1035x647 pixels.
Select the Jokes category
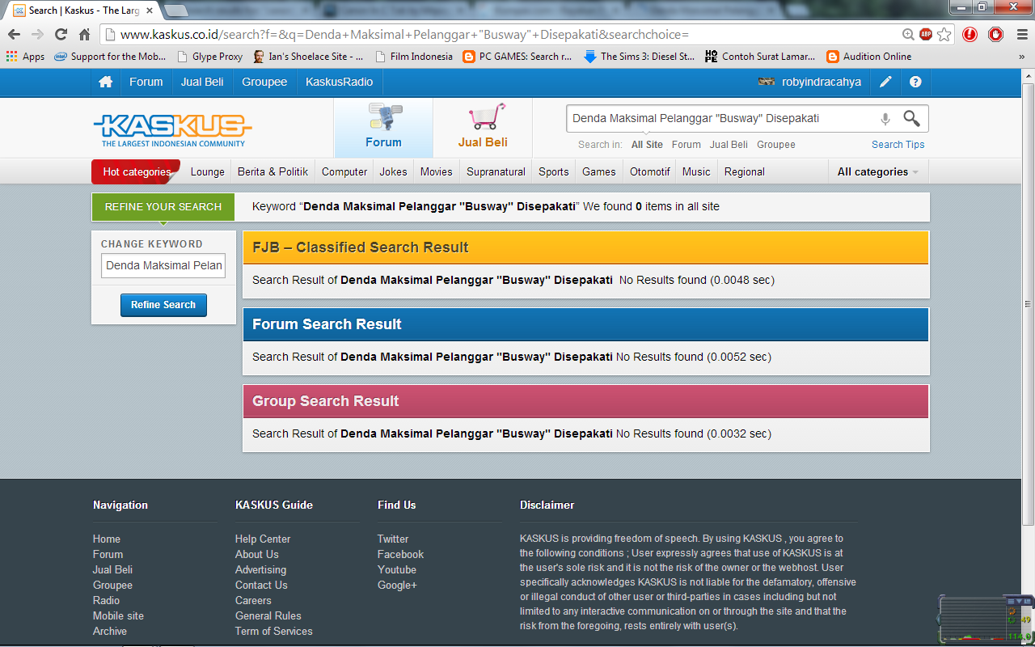394,171
